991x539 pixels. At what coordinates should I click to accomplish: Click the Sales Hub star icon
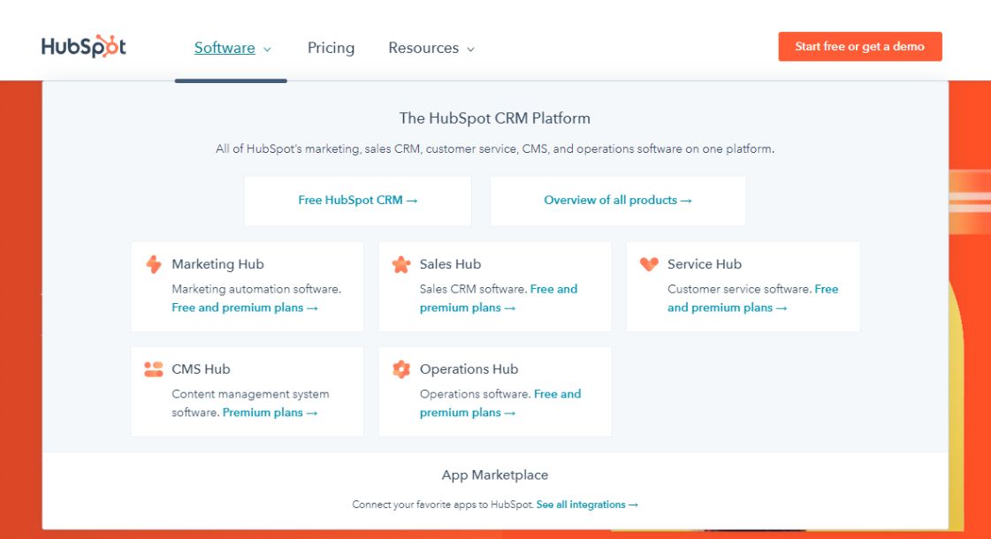pos(401,264)
